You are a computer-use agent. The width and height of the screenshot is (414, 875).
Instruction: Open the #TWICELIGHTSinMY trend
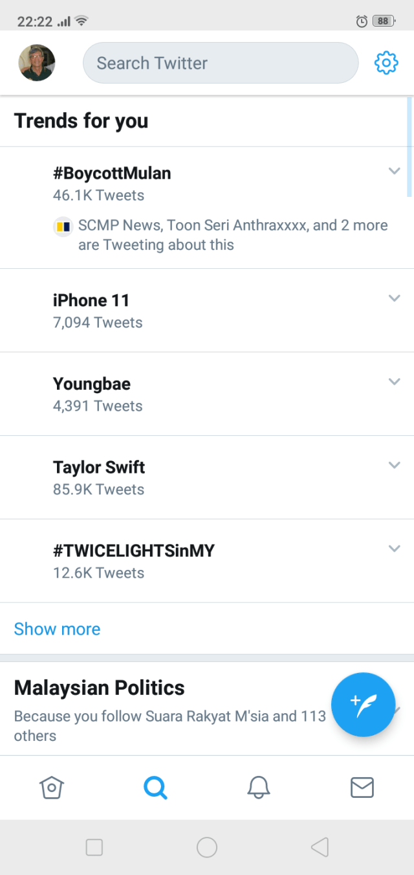pyautogui.click(x=133, y=551)
